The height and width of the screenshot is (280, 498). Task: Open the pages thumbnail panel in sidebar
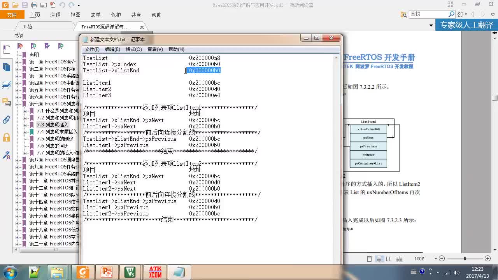pos(7,67)
